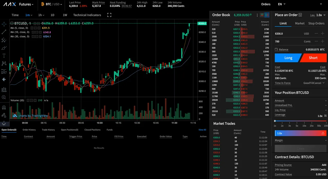Viewport: 328px width, 179px height.
Task: Click the leverage slider handle at 1x
Action: pyautogui.click(x=275, y=121)
